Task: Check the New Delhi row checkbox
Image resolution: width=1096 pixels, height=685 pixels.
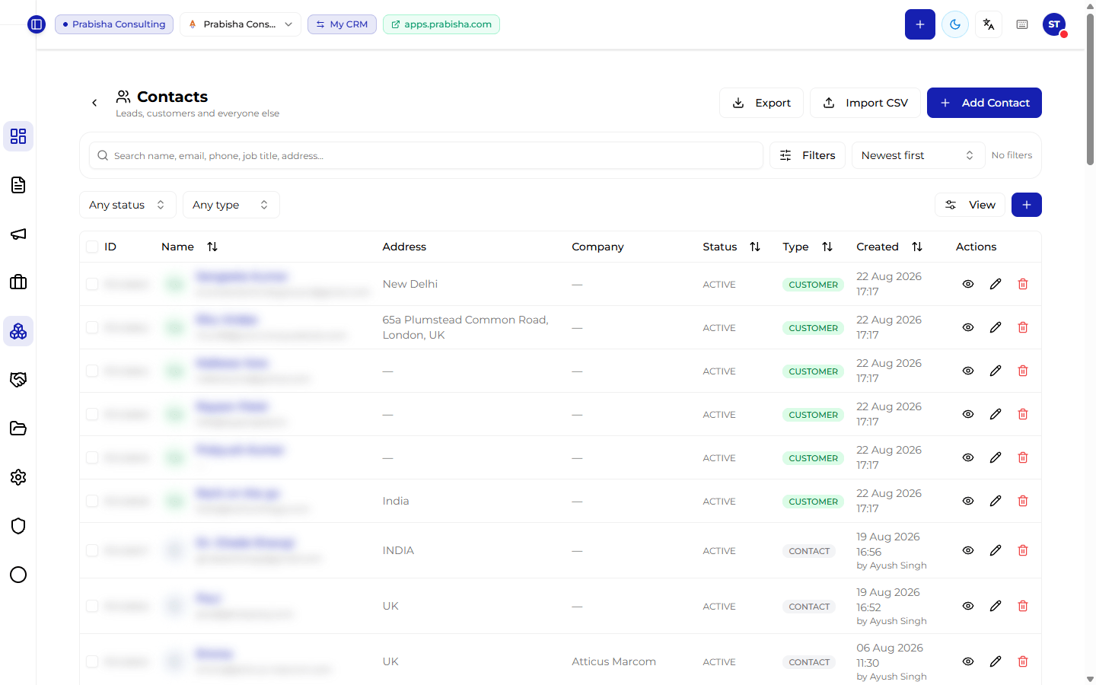Action: (x=92, y=284)
